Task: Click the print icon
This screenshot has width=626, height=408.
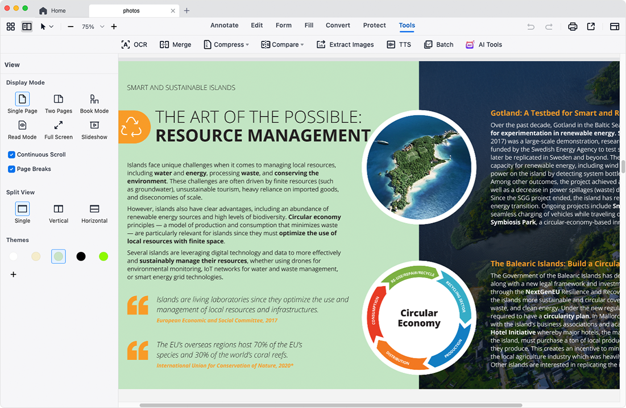Action: [x=573, y=27]
